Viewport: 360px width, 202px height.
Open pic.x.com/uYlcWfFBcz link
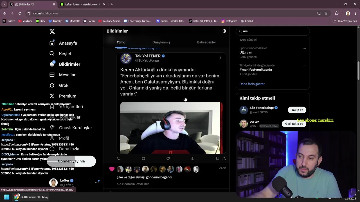(133, 184)
